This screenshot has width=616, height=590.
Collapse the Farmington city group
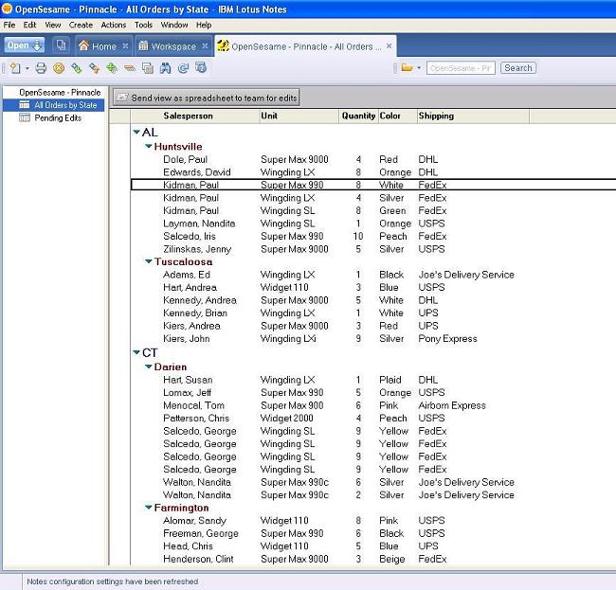[x=149, y=508]
